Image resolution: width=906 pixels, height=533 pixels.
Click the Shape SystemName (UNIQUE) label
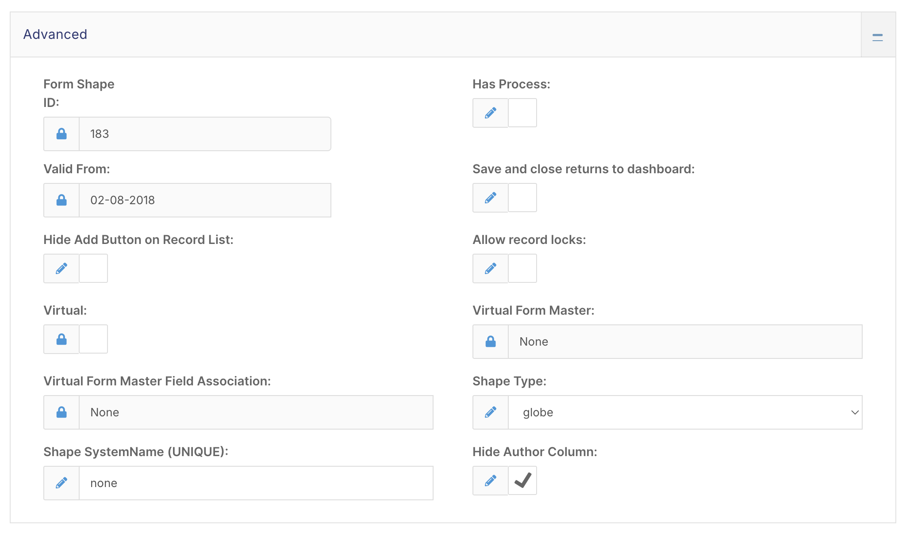coord(136,452)
